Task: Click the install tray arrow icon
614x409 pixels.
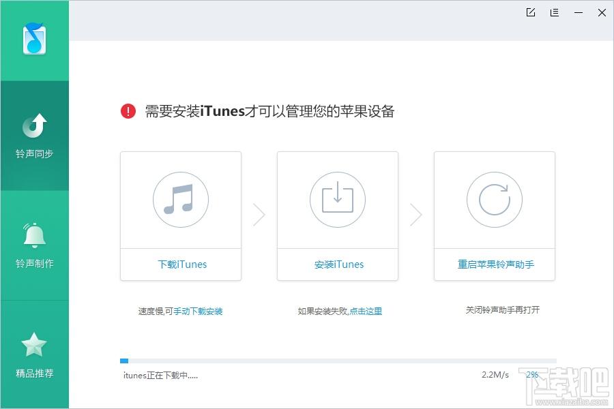Action: pyautogui.click(x=338, y=199)
